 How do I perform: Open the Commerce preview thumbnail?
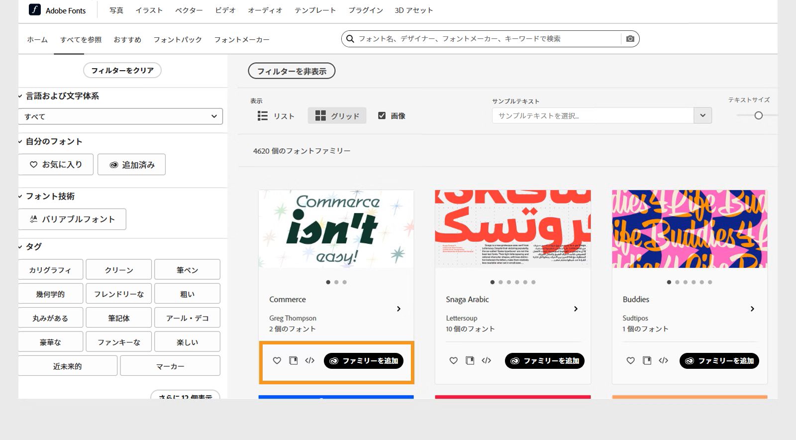coord(336,229)
